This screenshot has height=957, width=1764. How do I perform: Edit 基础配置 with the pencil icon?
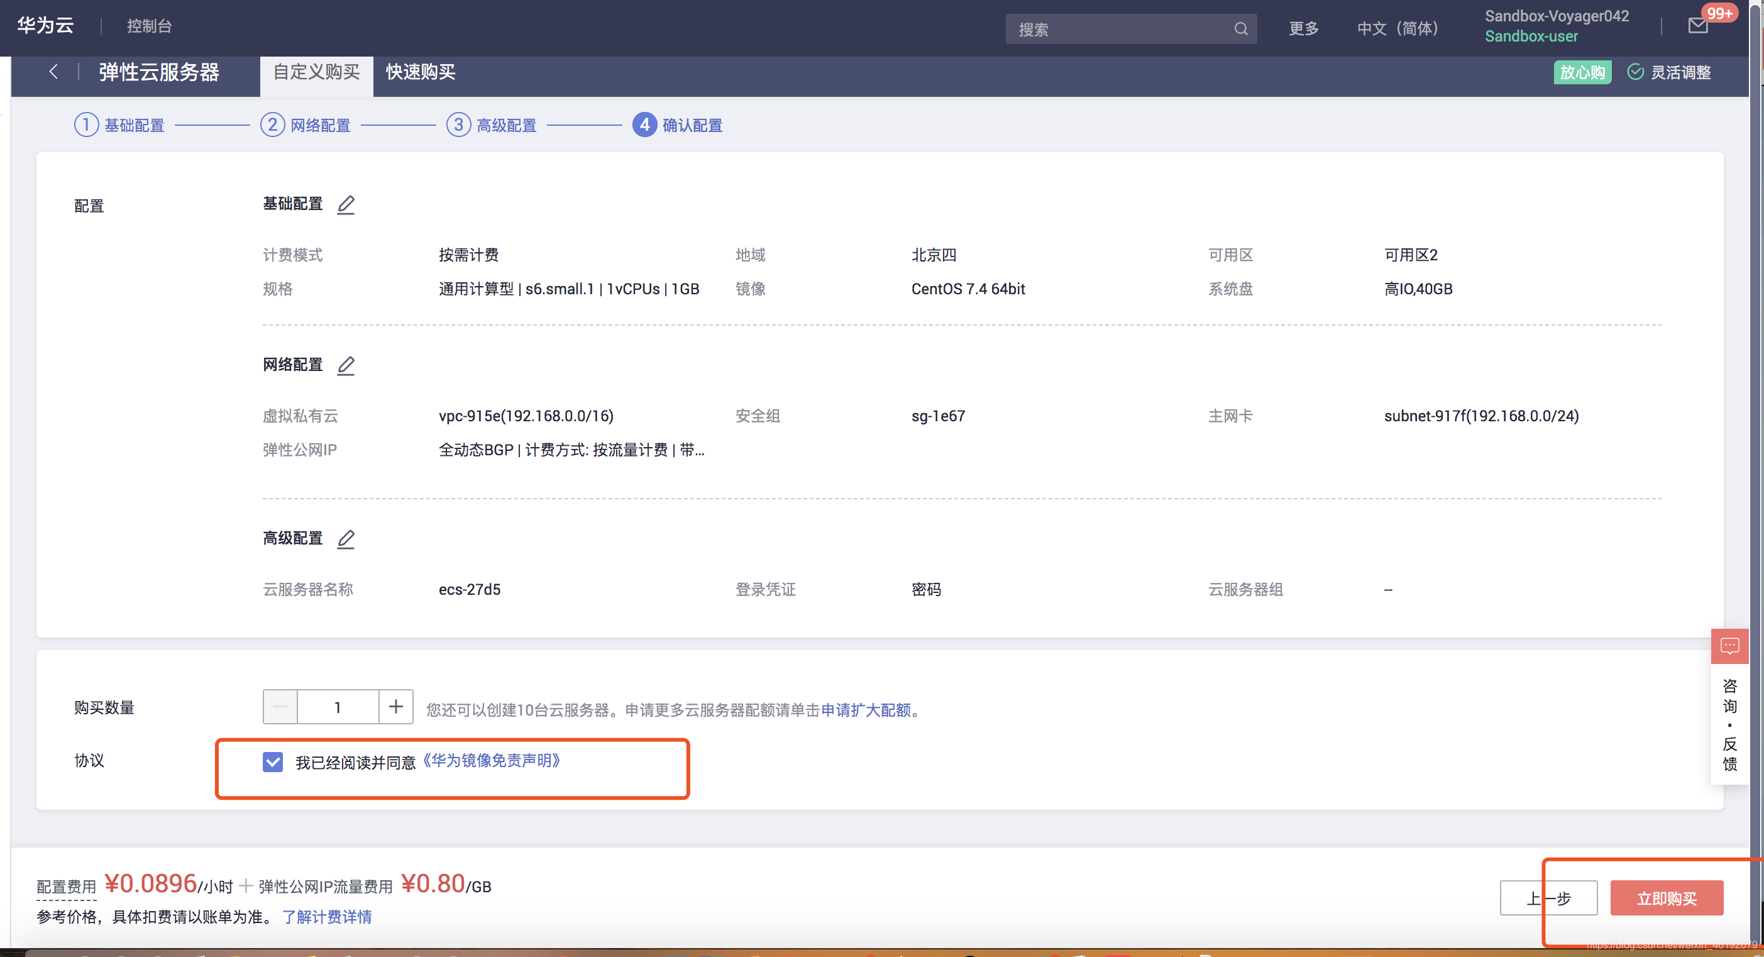pyautogui.click(x=346, y=204)
